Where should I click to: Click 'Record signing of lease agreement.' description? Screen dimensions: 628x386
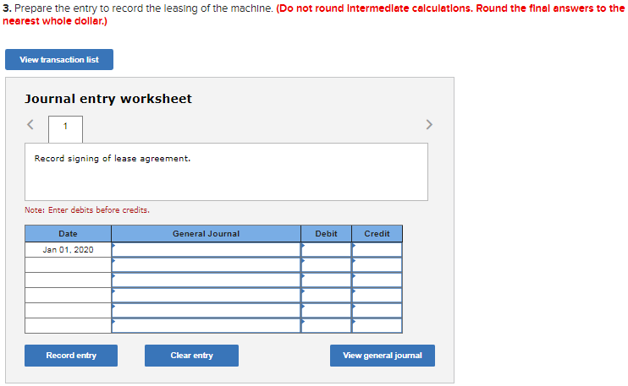112,159
